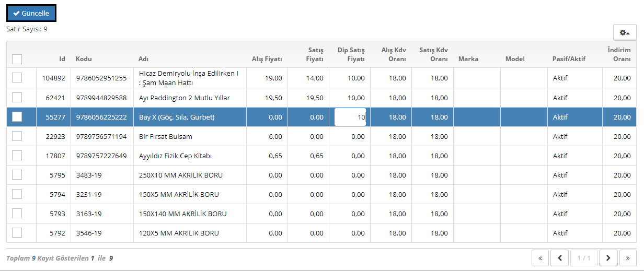
Task: Go to the first page
Action: point(540,258)
